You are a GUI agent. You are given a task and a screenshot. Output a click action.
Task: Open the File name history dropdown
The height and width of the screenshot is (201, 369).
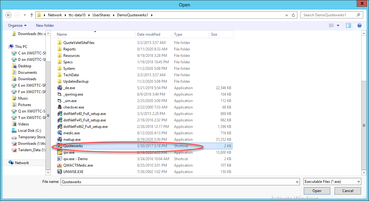tap(297, 182)
